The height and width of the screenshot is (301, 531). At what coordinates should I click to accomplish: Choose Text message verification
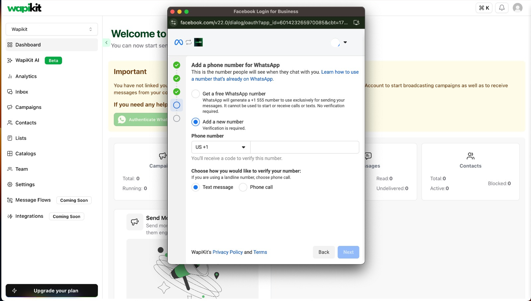(x=196, y=188)
